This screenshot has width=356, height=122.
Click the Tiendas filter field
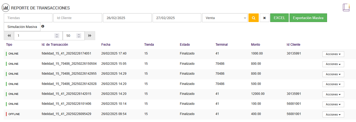click(28, 18)
